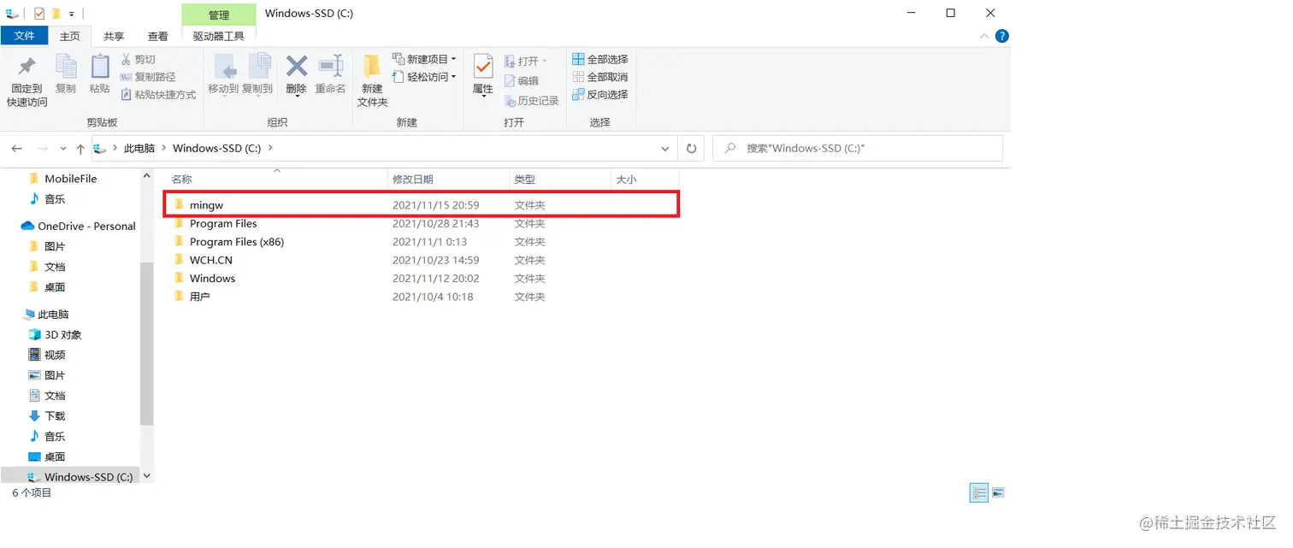Refresh the folder with the refresh icon

(691, 148)
